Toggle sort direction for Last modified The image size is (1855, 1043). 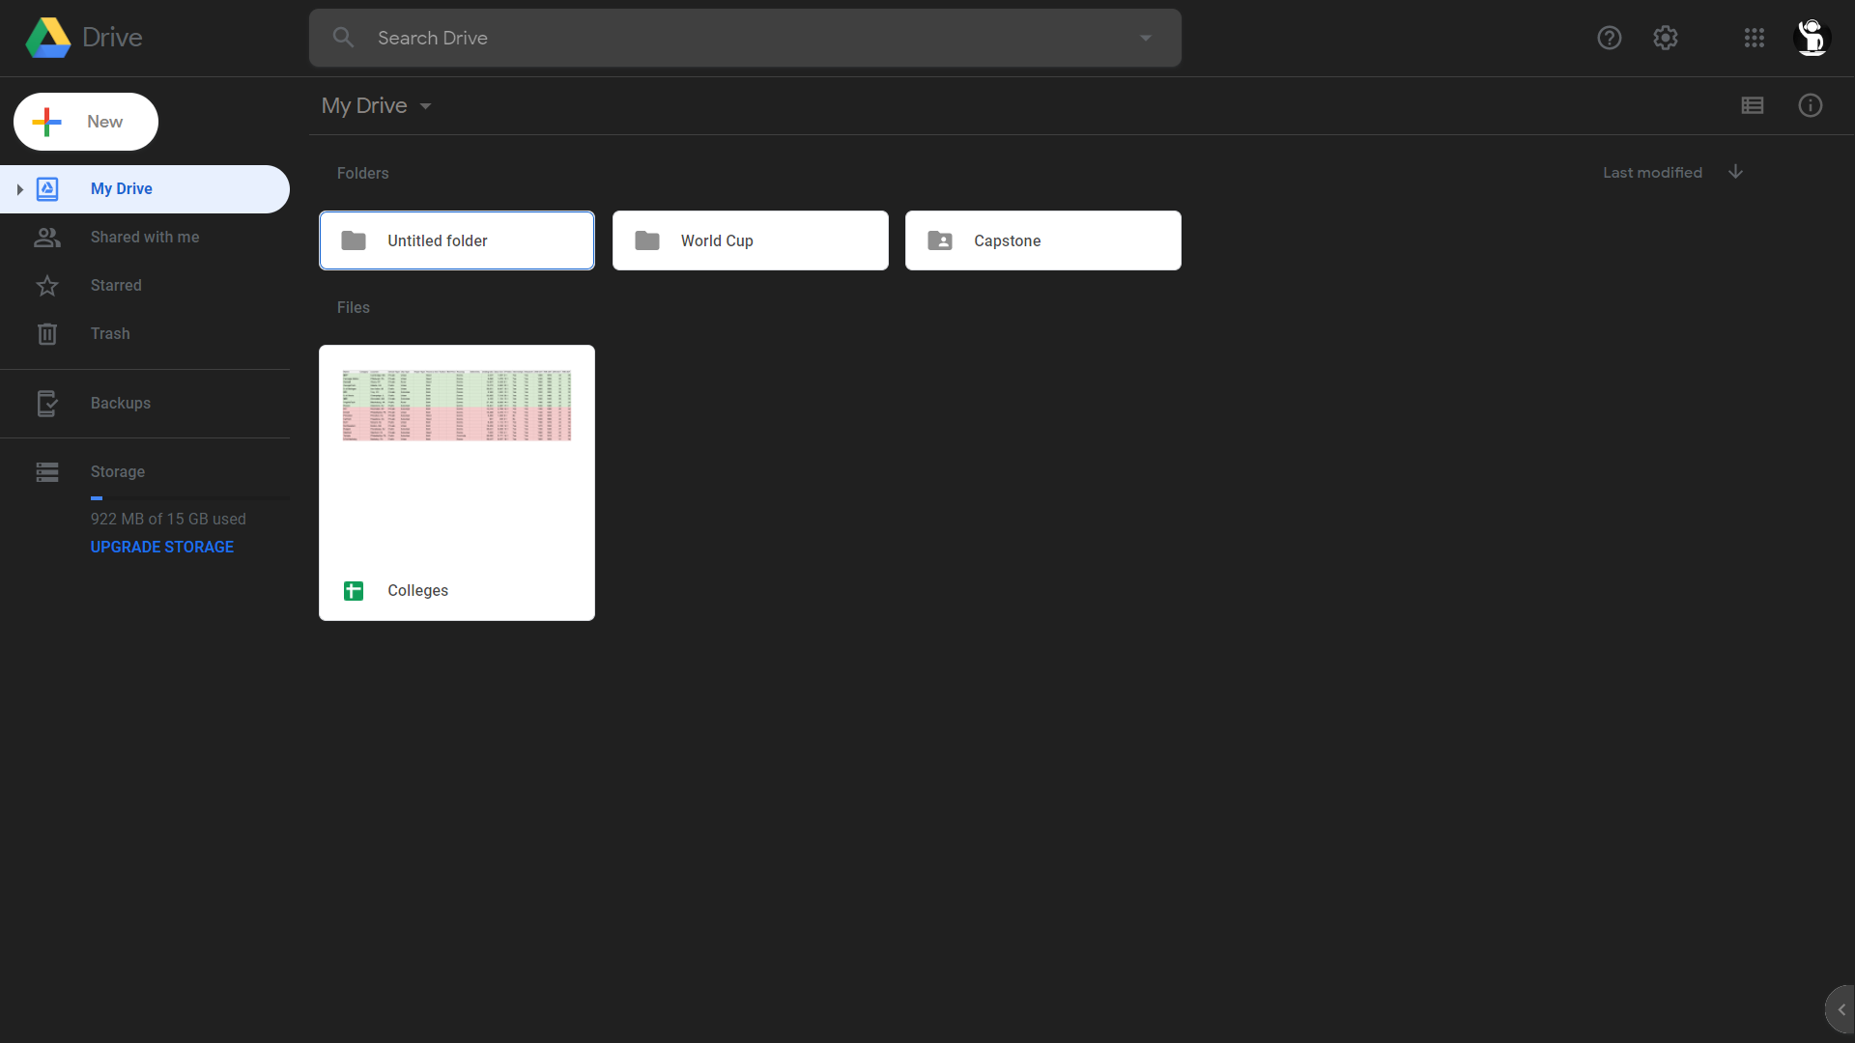point(1734,171)
